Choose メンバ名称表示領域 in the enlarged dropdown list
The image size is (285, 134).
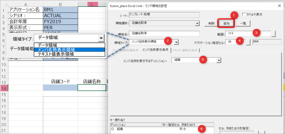(x=69, y=50)
